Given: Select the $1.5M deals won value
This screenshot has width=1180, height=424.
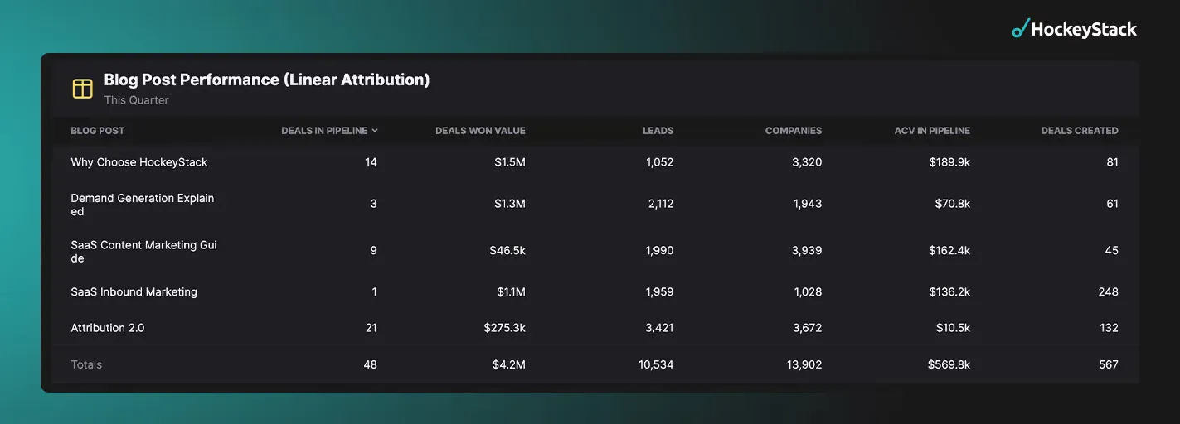Looking at the screenshot, I should (510, 162).
